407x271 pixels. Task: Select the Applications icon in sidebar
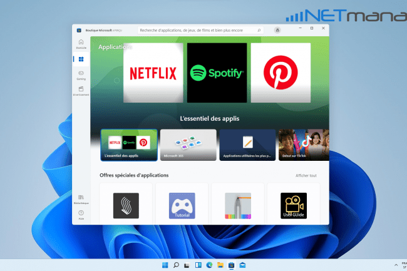pos(81,59)
